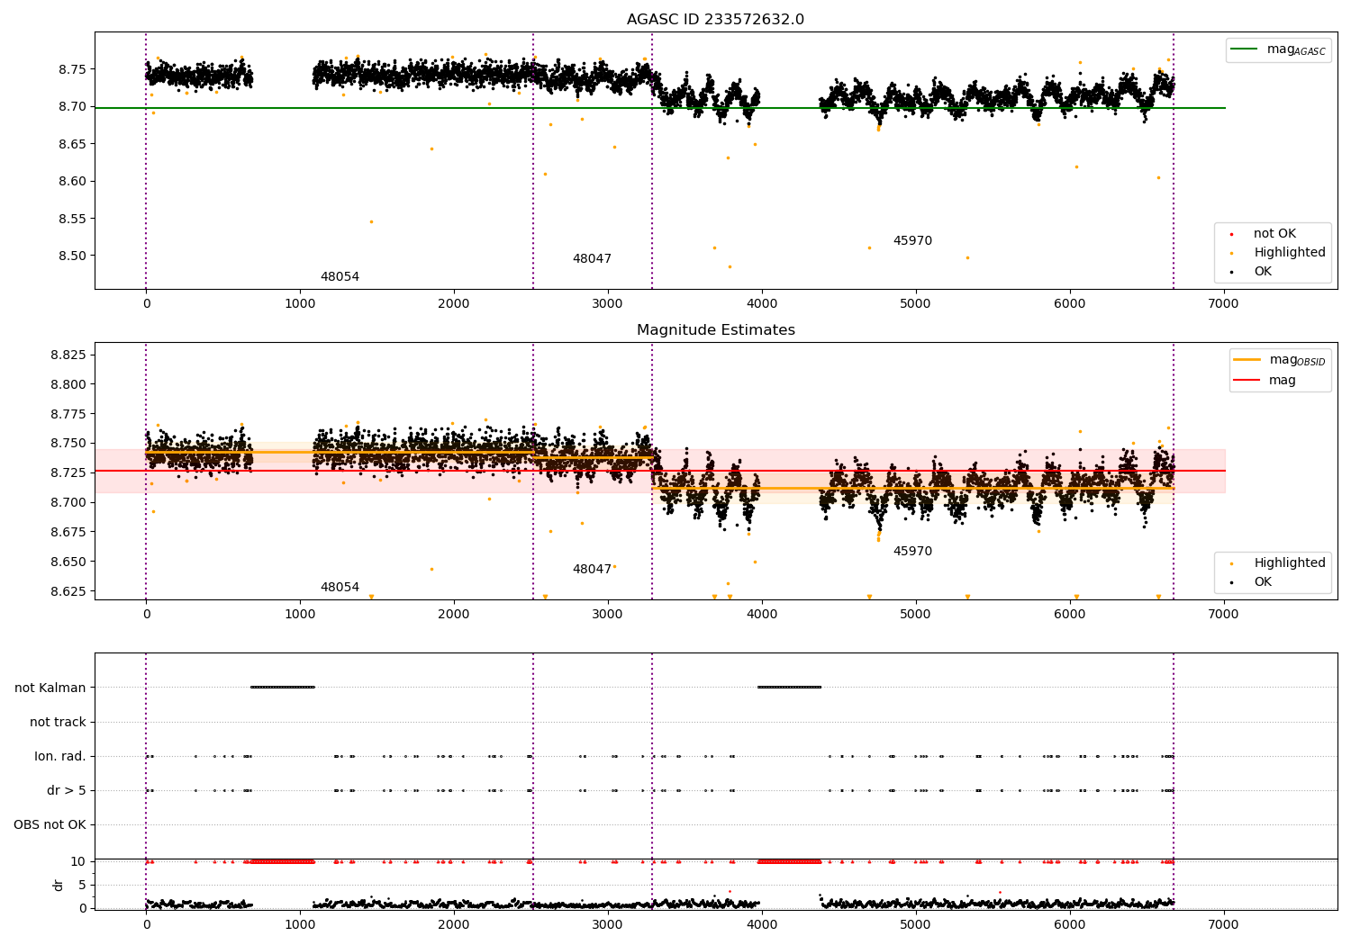Click the orange mag OBSID legend line sample
Image resolution: width=1351 pixels, height=945 pixels.
click(x=1247, y=360)
